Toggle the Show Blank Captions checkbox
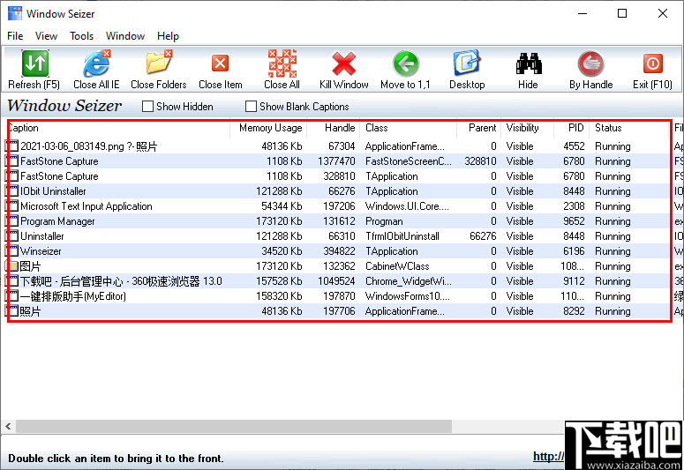The width and height of the screenshot is (684, 470). [x=251, y=107]
